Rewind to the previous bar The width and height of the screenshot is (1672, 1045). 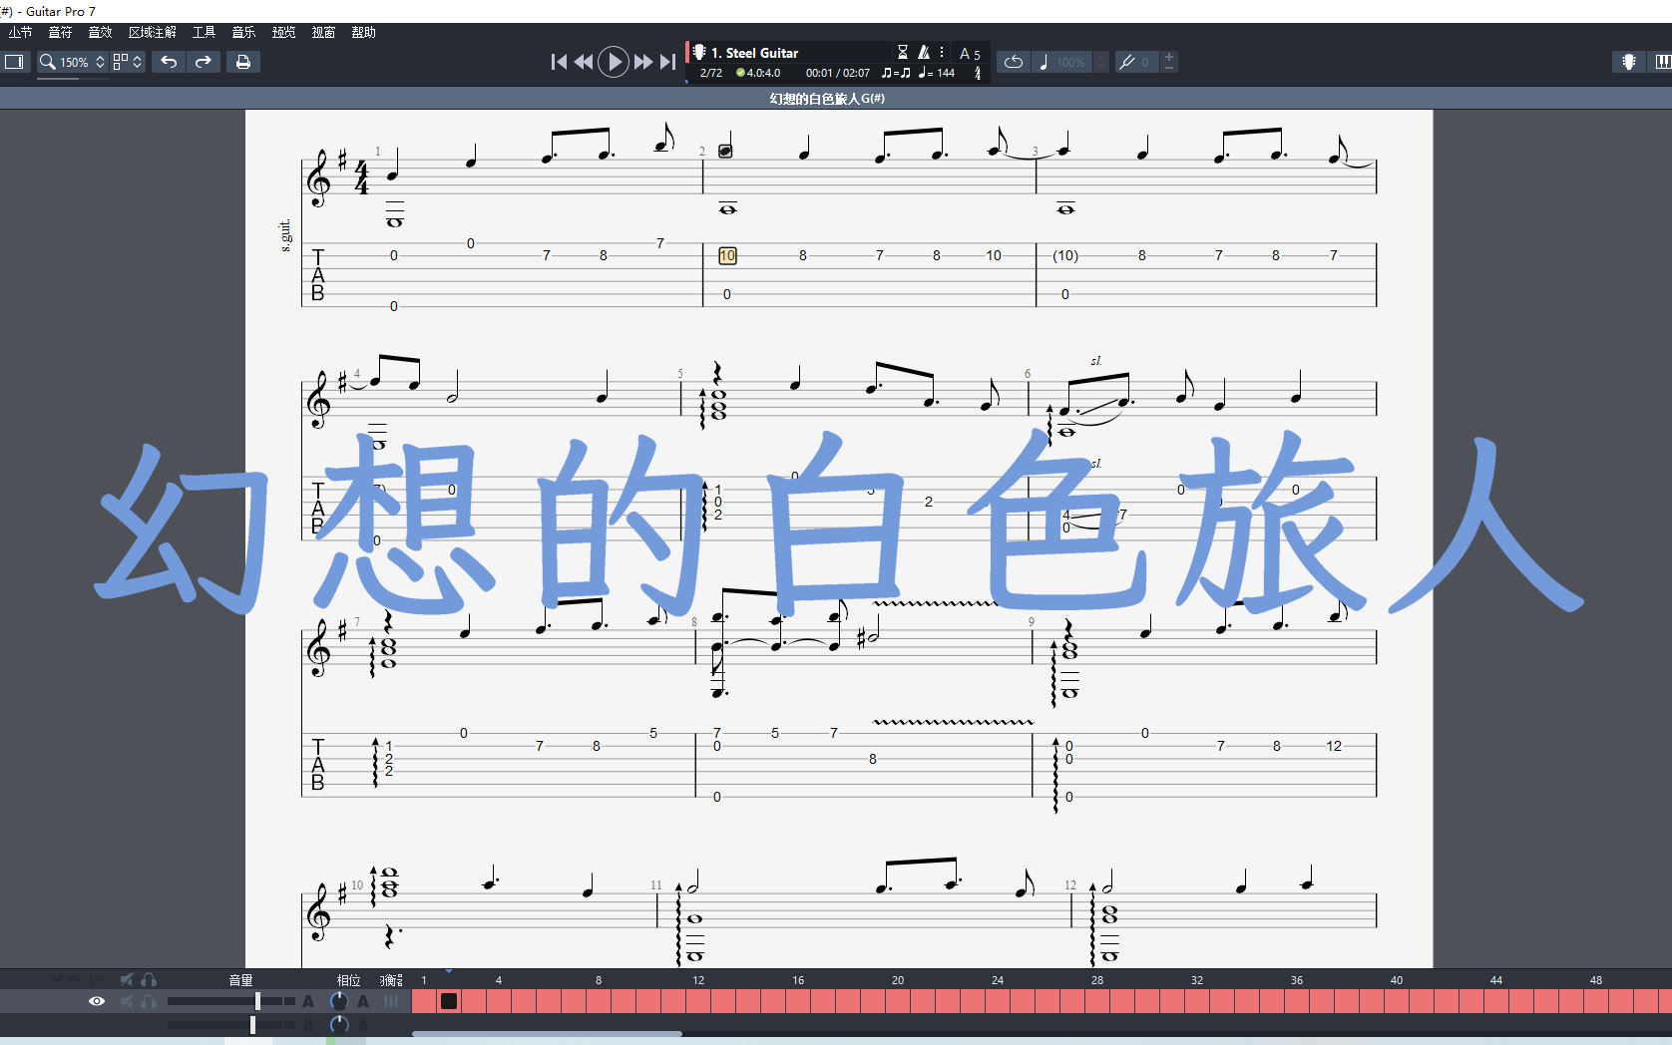[x=584, y=62]
